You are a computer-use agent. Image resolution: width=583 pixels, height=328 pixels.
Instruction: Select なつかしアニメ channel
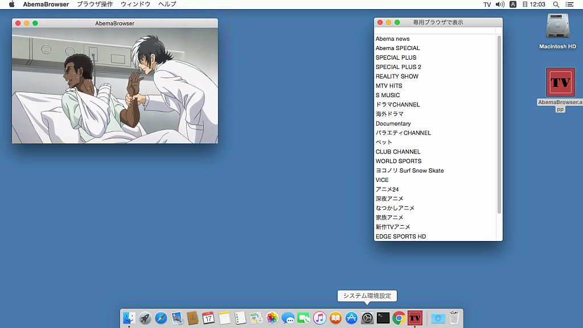click(x=436, y=208)
